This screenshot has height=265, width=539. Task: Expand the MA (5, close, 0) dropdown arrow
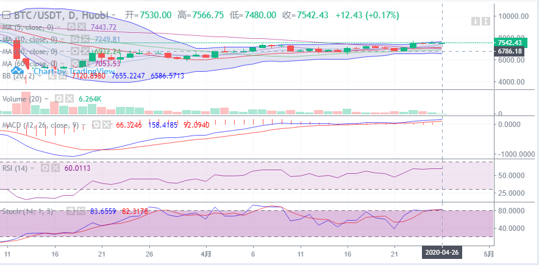pyautogui.click(x=59, y=27)
